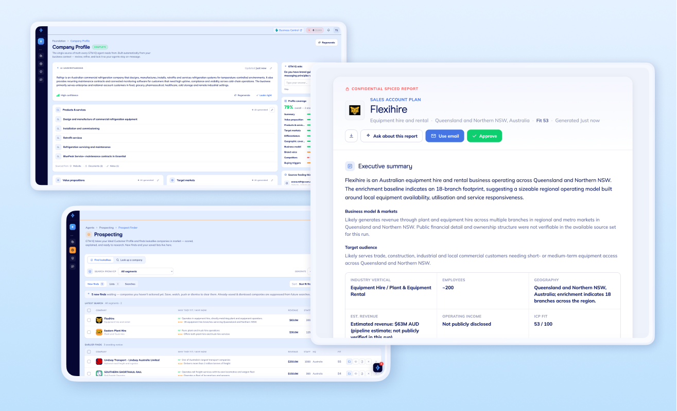
Task: Click Ask about this report button
Action: click(x=392, y=136)
